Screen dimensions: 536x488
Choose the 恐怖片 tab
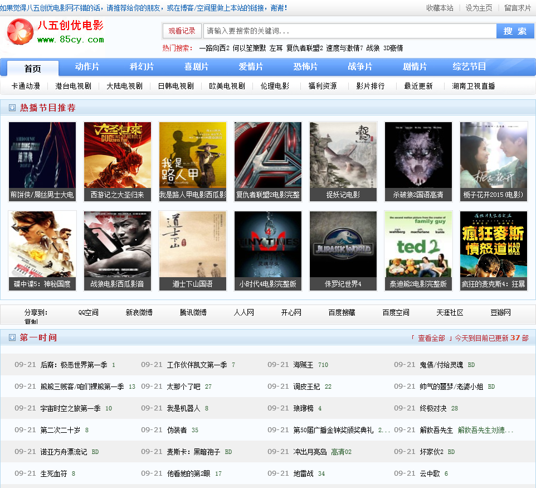(305, 67)
